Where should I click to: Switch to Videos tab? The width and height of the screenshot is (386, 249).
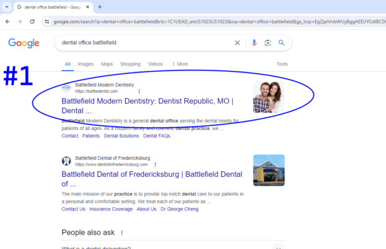click(x=155, y=64)
